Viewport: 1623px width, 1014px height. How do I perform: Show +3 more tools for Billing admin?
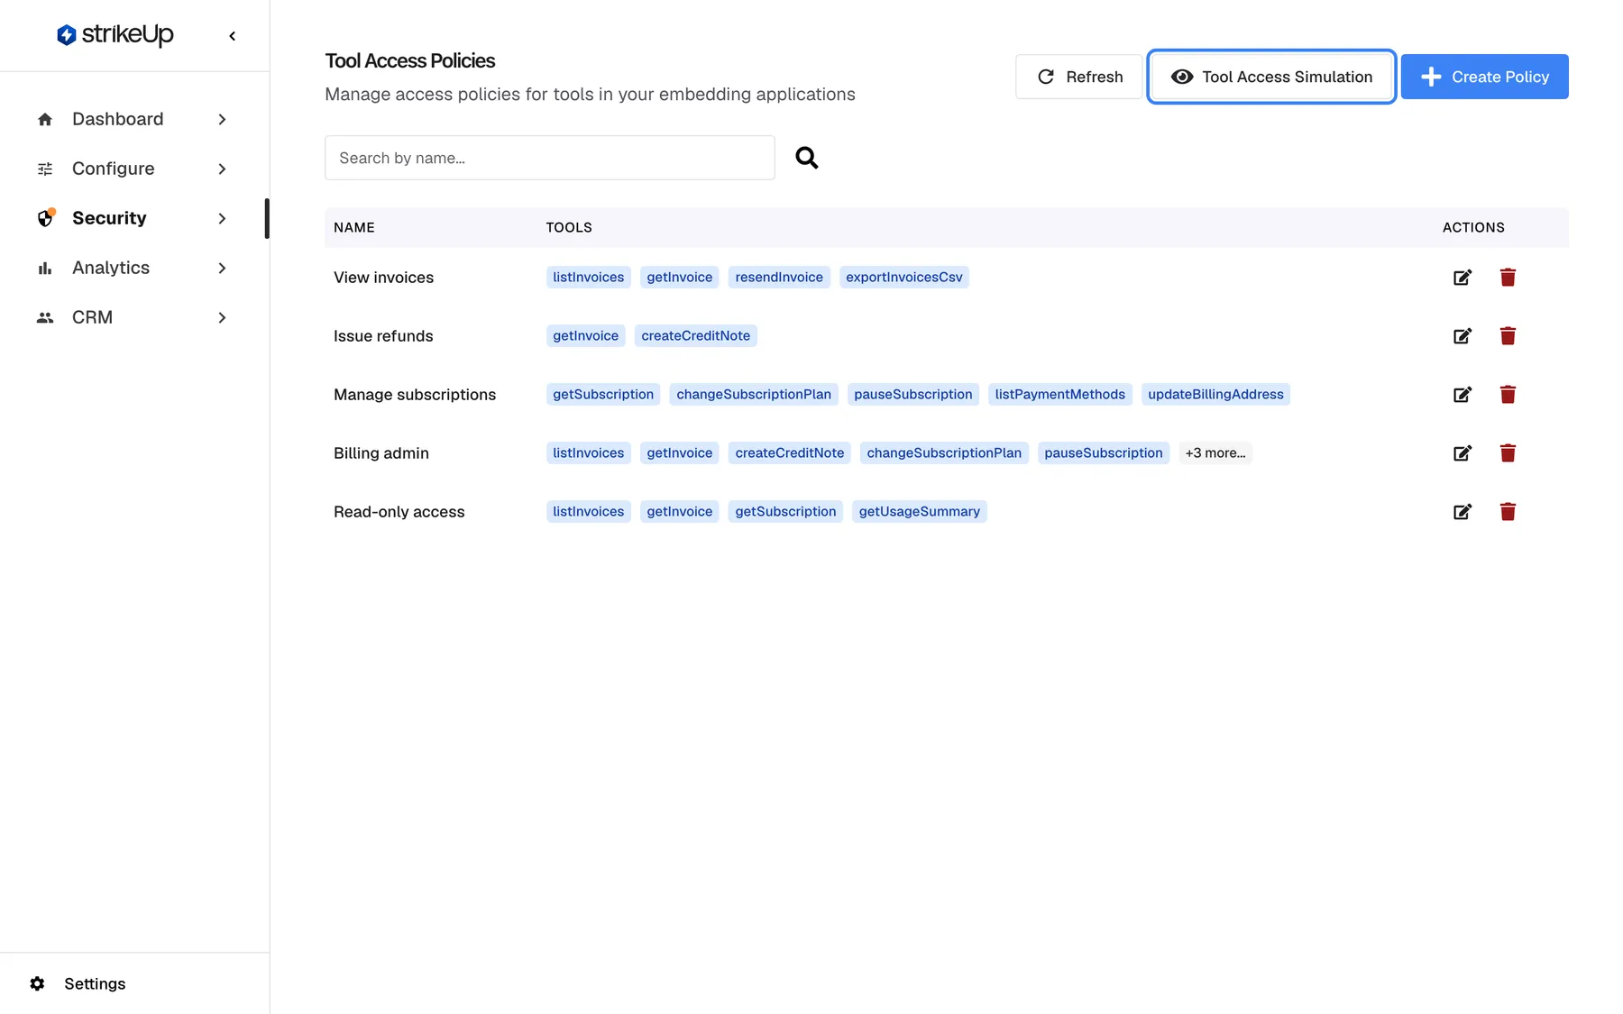tap(1215, 452)
